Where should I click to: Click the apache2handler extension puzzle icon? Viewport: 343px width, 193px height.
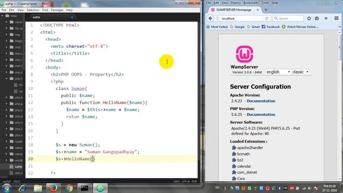(234, 148)
